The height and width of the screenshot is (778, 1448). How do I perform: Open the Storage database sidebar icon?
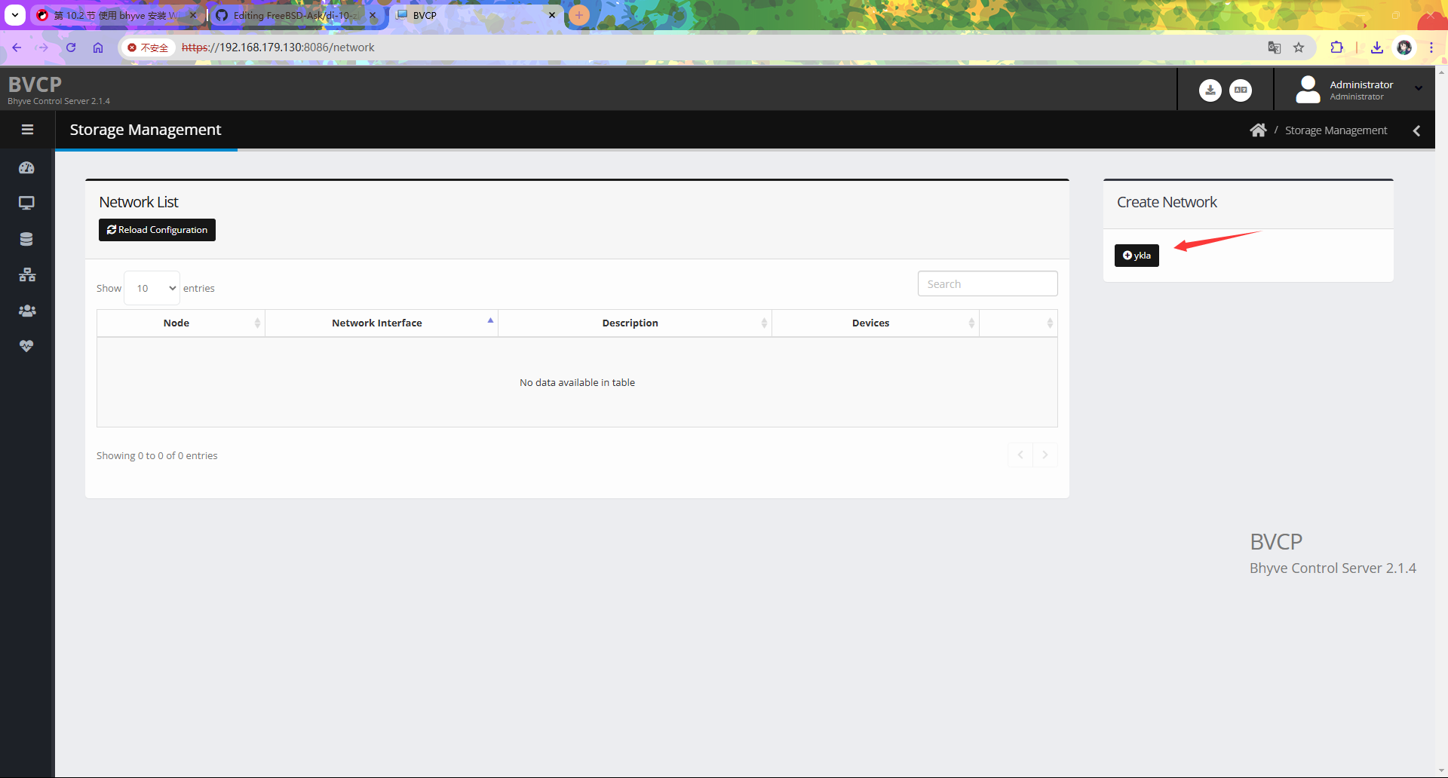(x=26, y=239)
